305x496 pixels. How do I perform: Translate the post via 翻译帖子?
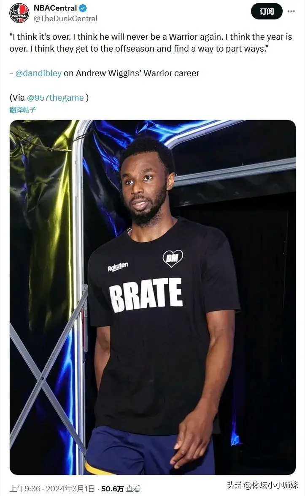click(22, 110)
